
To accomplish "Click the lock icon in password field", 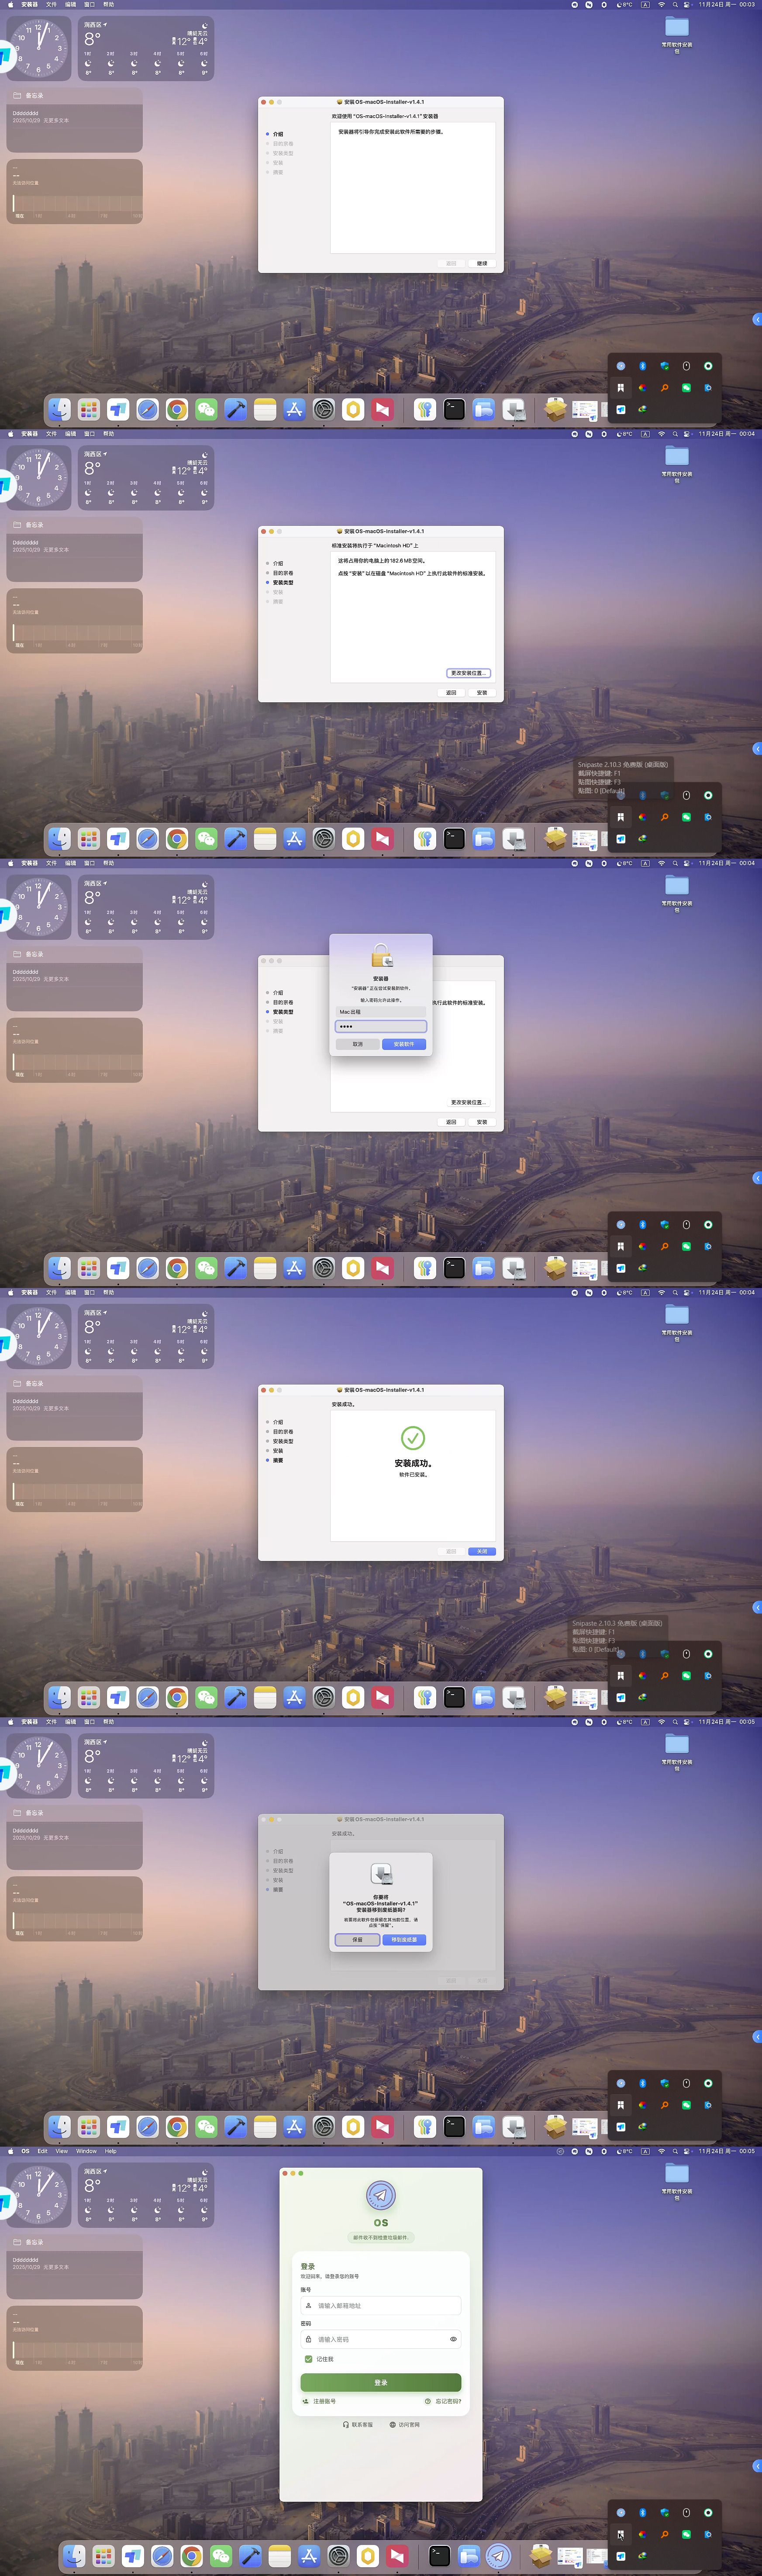I will [x=308, y=2339].
